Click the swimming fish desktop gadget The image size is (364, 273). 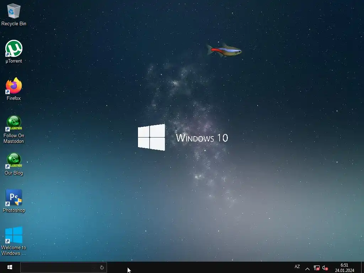224,50
